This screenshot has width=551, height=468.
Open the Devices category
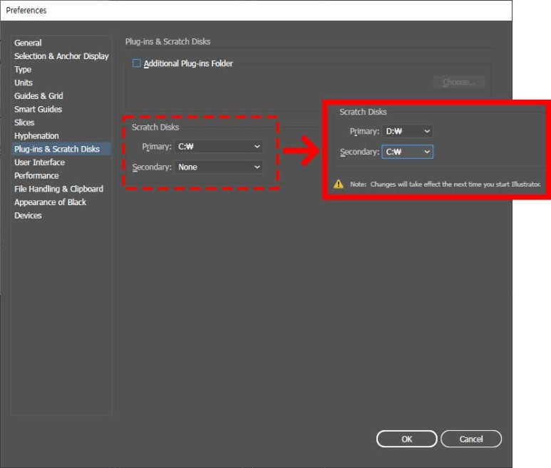(28, 216)
